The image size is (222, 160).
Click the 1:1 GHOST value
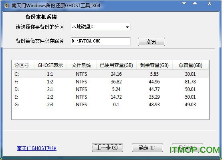tap(50, 74)
